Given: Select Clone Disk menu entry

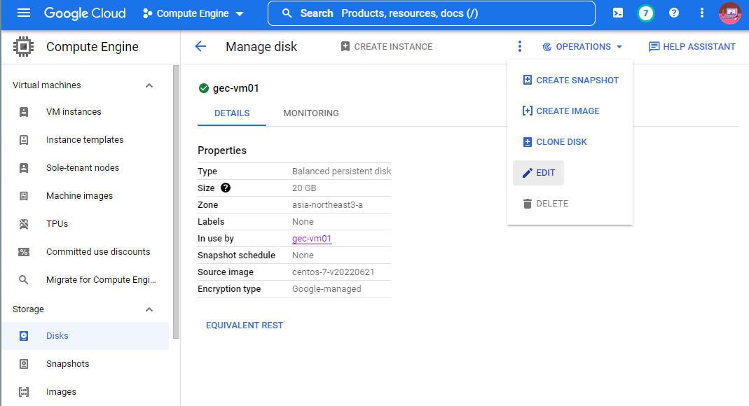Looking at the screenshot, I should [555, 142].
